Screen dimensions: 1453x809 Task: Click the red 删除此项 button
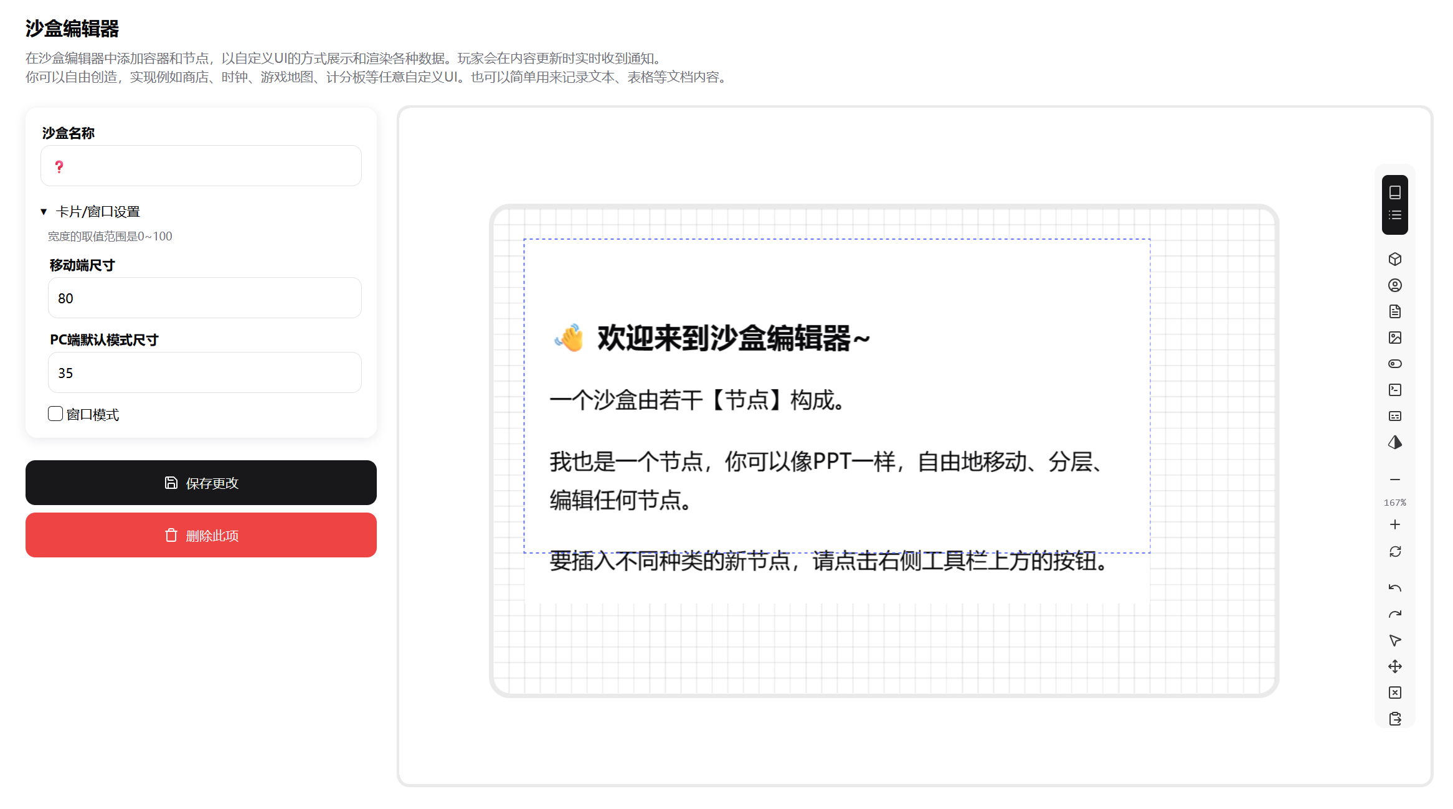[201, 535]
